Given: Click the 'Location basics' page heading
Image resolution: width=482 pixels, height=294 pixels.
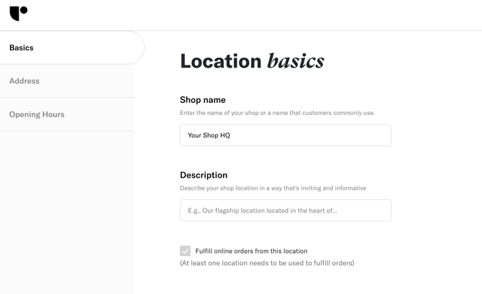Looking at the screenshot, I should click(x=252, y=61).
